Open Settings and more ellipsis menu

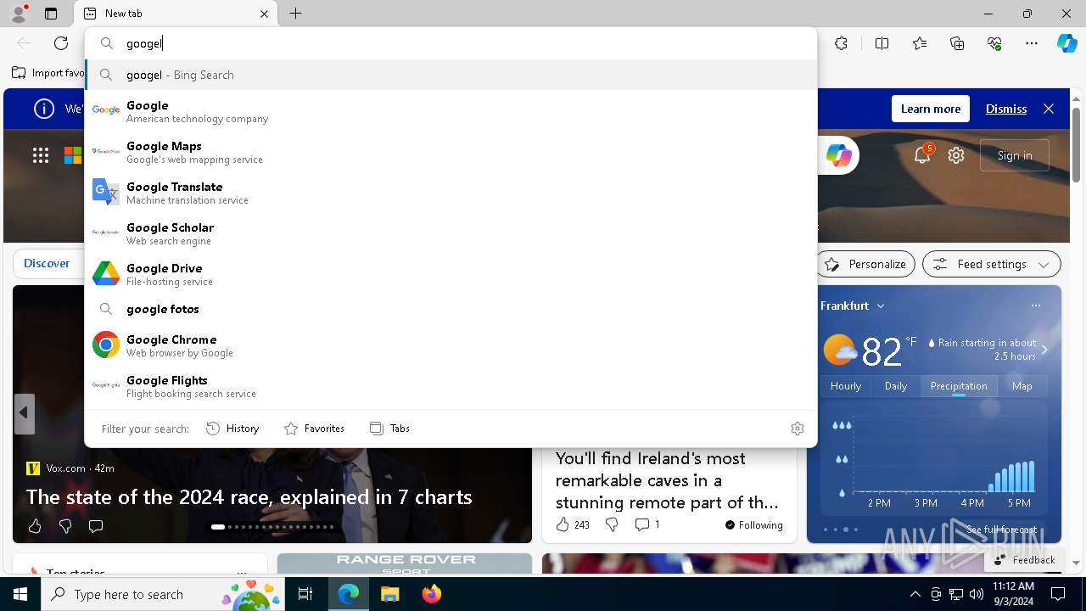1032,43
